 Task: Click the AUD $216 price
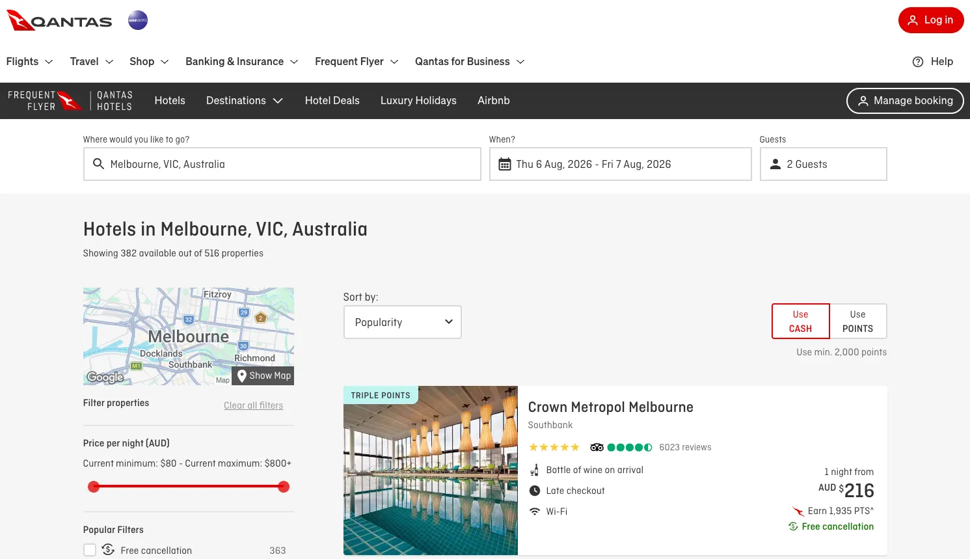point(846,490)
